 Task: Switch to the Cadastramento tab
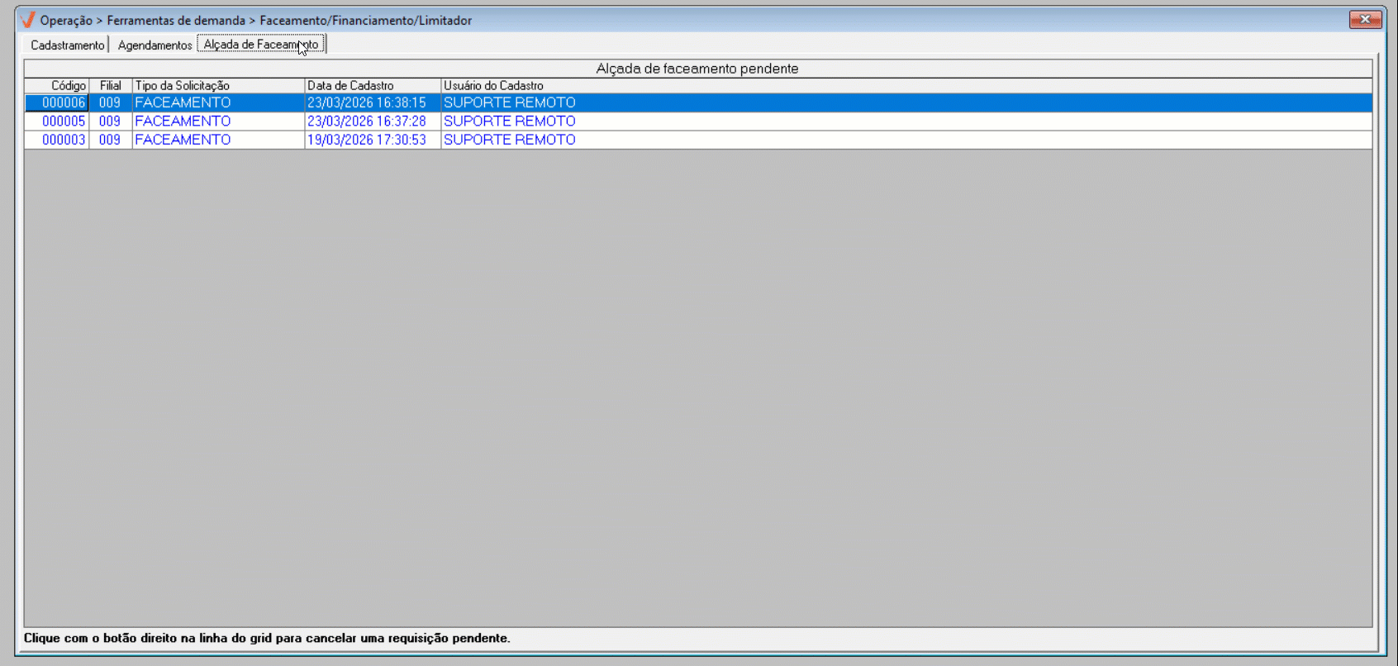tap(67, 45)
